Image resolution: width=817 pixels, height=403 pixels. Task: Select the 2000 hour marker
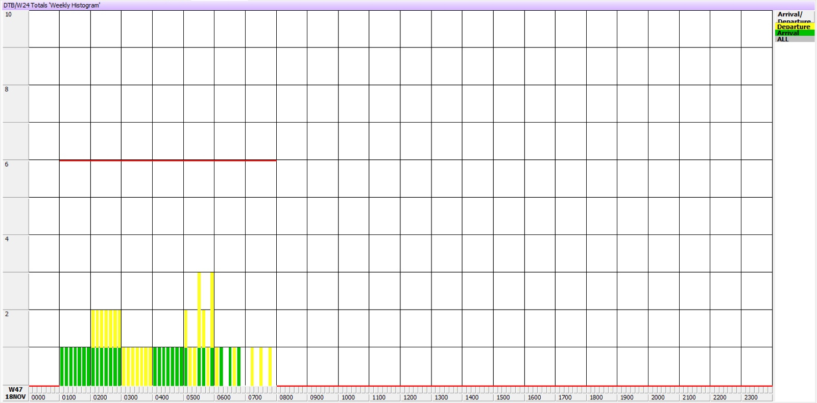(x=658, y=397)
